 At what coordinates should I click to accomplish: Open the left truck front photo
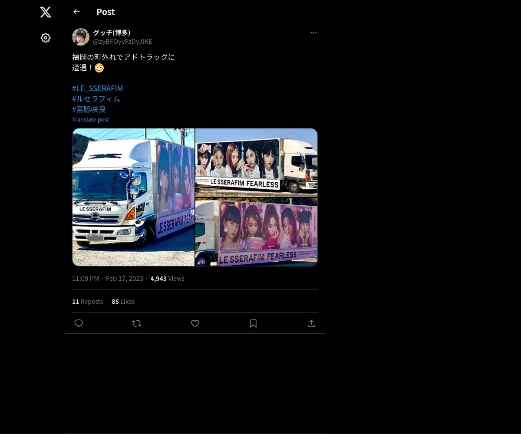pyautogui.click(x=133, y=197)
